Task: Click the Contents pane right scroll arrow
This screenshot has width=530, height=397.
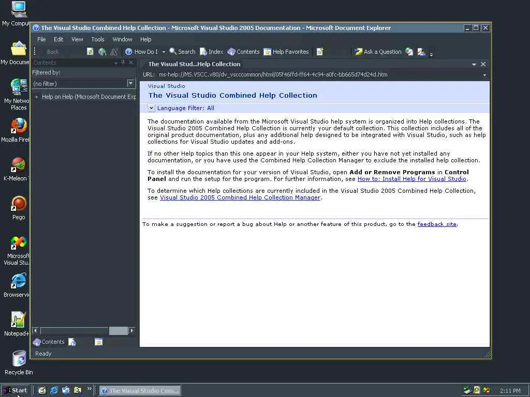Action: [x=132, y=330]
